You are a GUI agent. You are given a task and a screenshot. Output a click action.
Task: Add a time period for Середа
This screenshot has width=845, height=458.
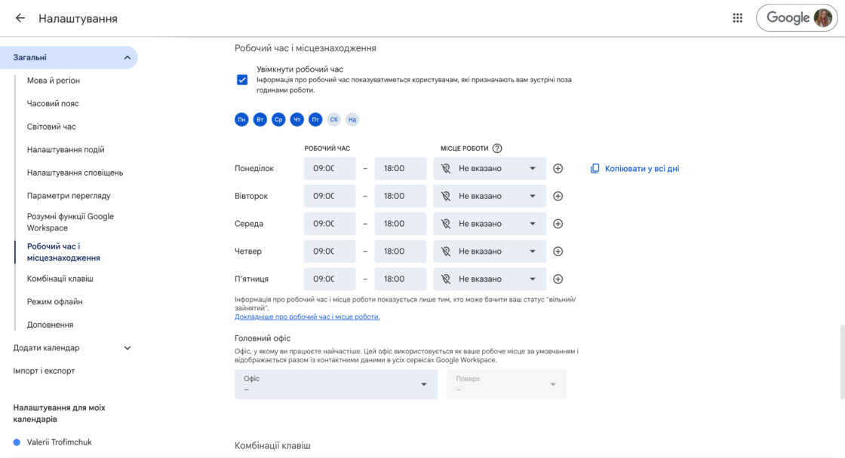(558, 224)
